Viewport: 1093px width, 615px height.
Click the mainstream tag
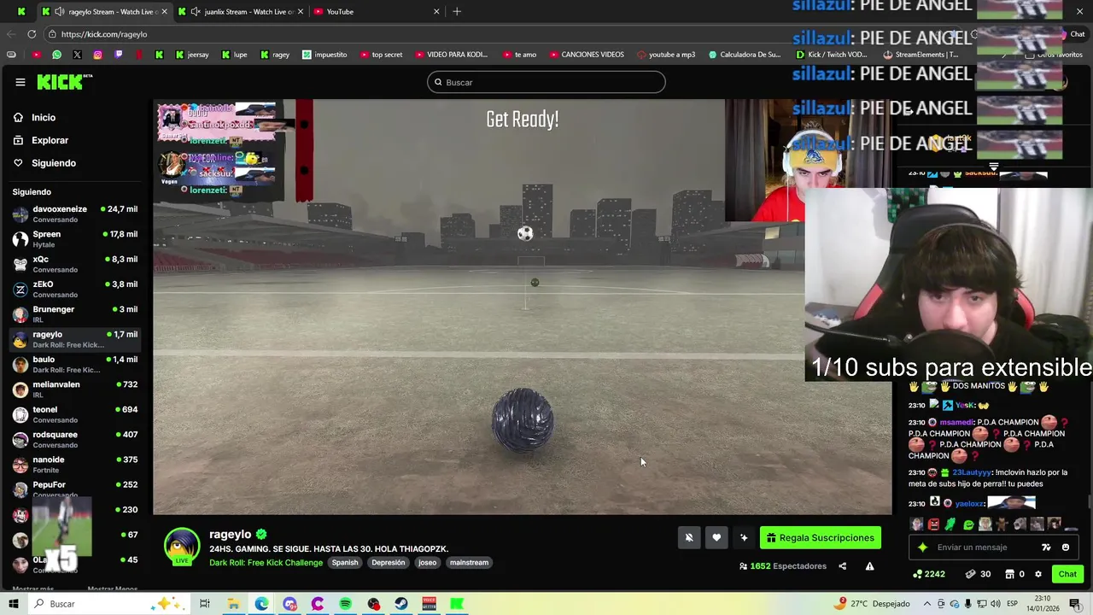tap(469, 562)
